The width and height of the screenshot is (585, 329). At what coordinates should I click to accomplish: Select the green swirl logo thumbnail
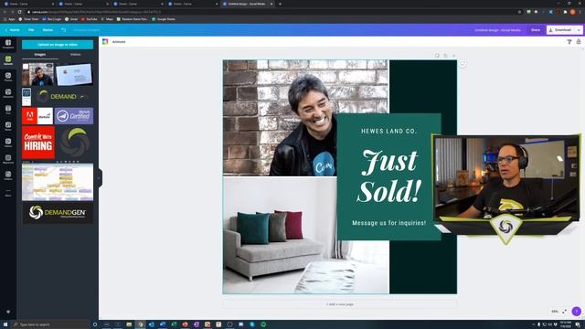(75, 143)
